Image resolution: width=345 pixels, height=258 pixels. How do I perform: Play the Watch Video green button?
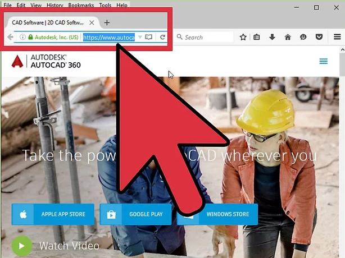tap(21, 246)
